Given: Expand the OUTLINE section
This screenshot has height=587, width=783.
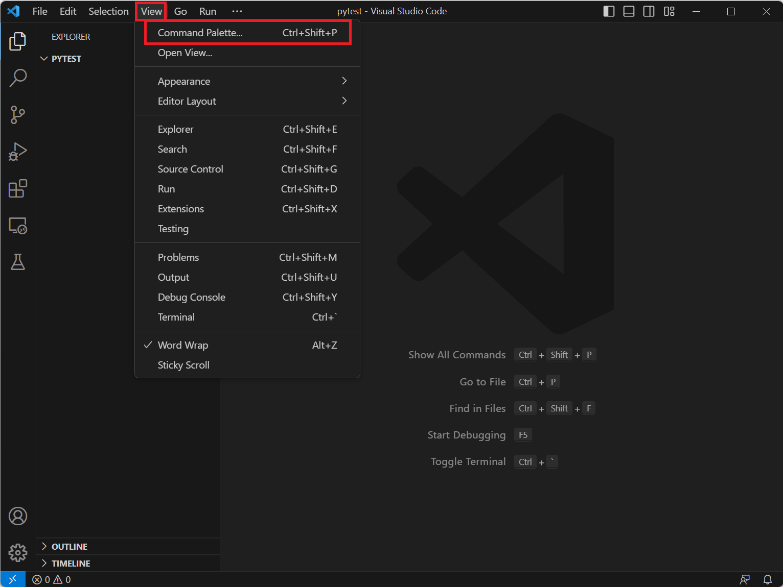Looking at the screenshot, I should click(x=70, y=547).
